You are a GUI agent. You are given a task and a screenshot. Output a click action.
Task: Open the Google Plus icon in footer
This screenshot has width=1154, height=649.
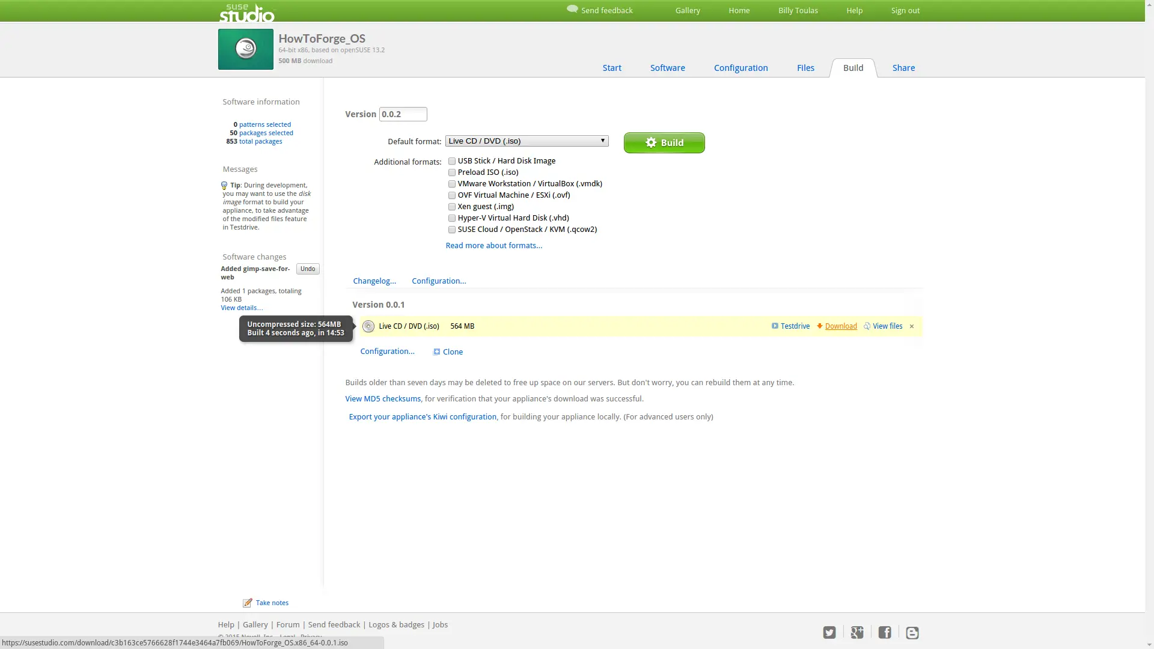tap(857, 633)
